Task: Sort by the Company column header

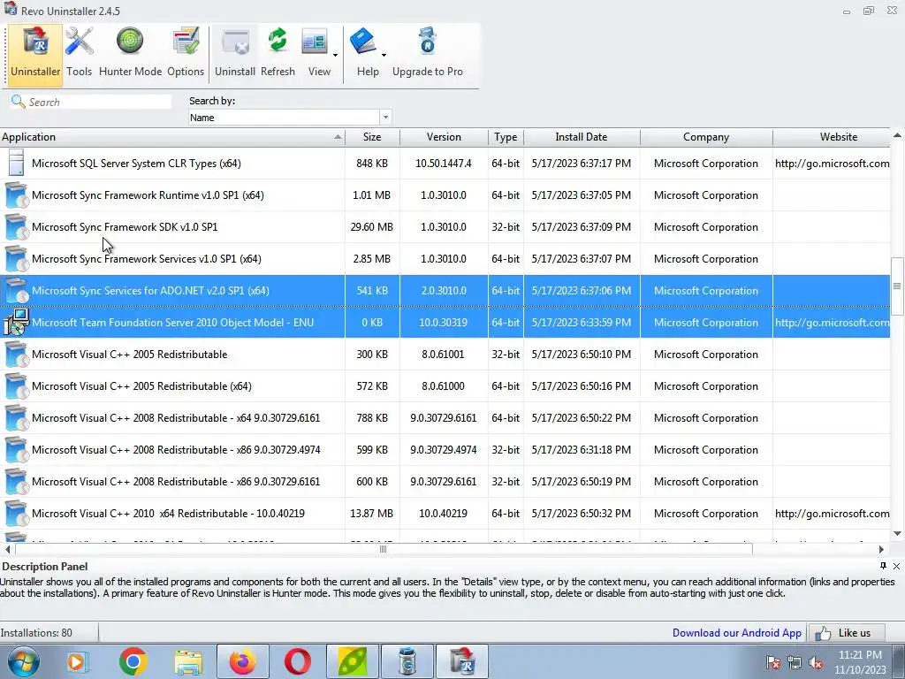Action: [x=706, y=137]
